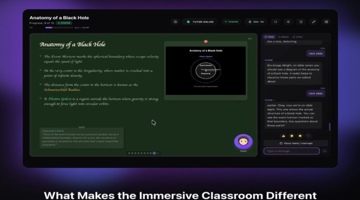Click the Veda tutor avatar
360x200 pixels.
coord(243,141)
